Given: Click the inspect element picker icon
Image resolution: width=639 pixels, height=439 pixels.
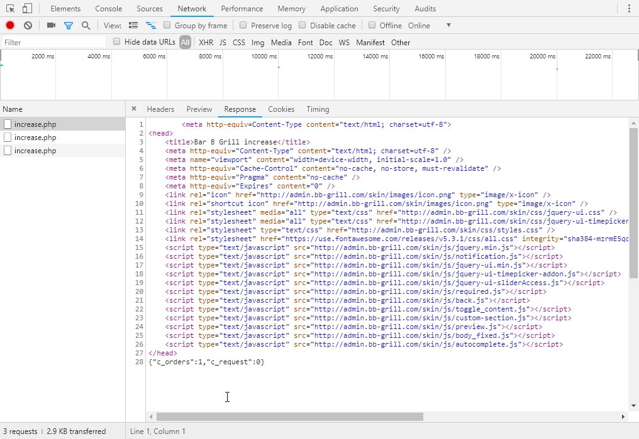Looking at the screenshot, I should tap(10, 9).
